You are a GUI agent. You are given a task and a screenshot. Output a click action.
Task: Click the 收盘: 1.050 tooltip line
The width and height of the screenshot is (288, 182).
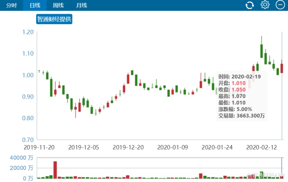pos(232,89)
